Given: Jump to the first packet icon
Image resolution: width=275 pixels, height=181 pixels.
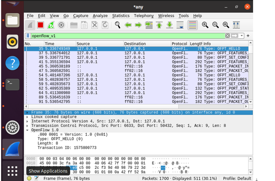Looking at the screenshot, I should point(159,25).
